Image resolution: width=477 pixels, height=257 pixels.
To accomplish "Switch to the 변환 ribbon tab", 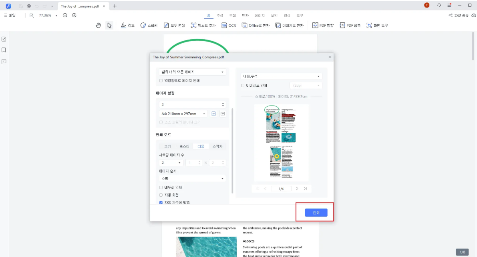I will pyautogui.click(x=245, y=16).
